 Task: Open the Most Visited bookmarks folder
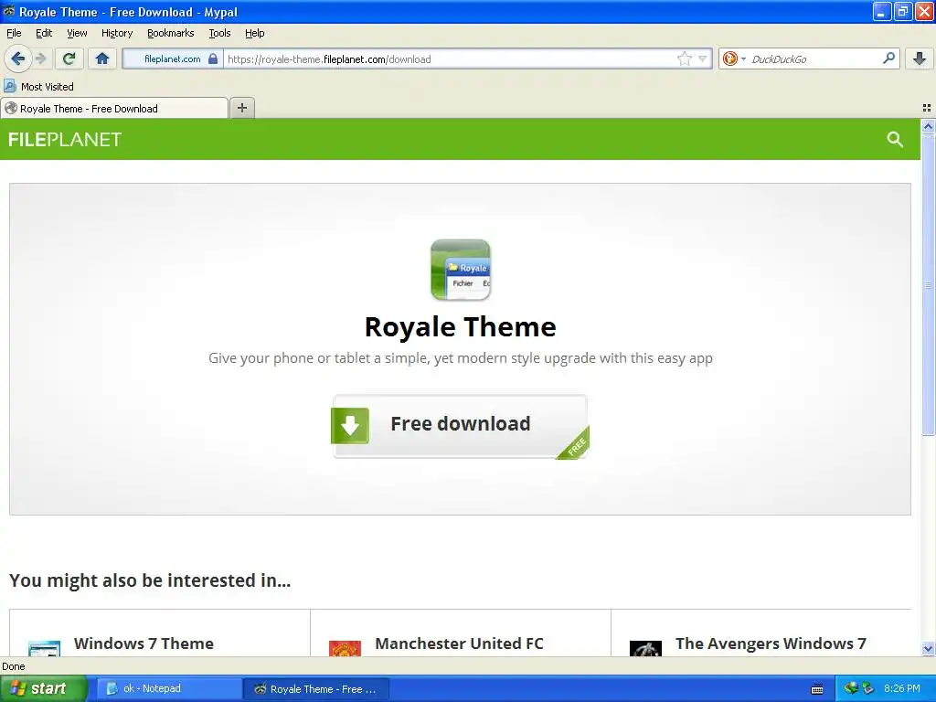38,86
